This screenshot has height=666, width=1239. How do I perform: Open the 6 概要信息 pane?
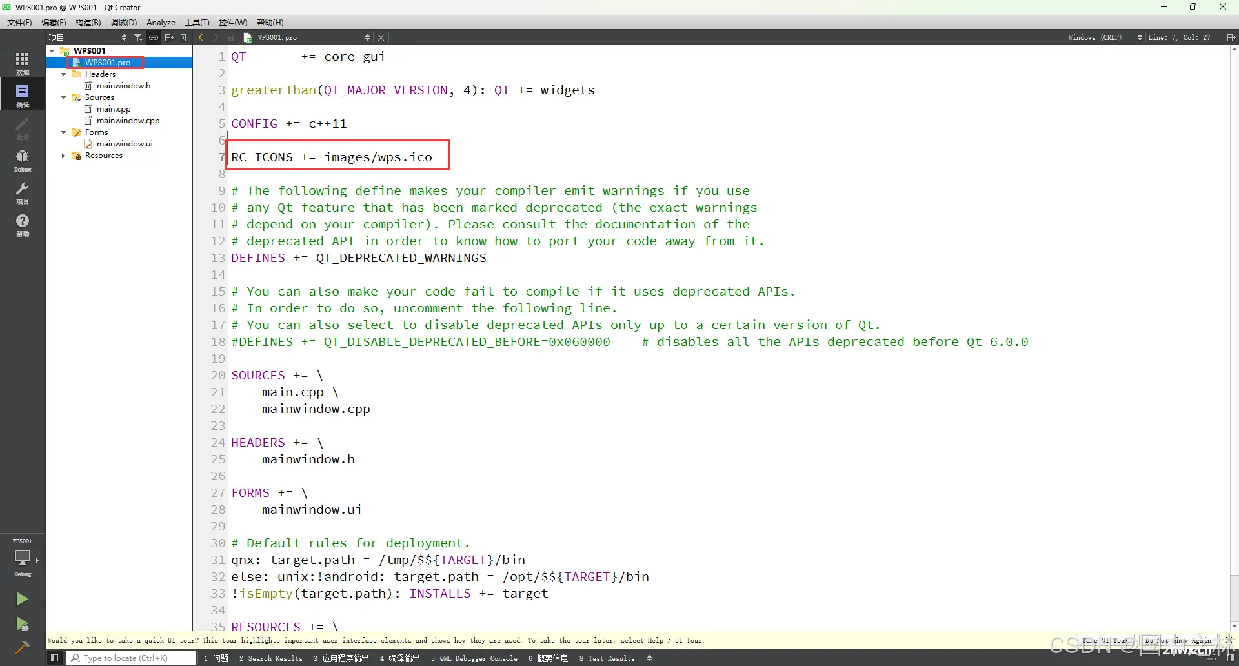548,658
